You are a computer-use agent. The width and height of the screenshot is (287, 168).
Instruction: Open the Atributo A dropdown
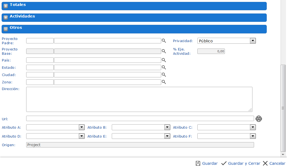click(82, 127)
